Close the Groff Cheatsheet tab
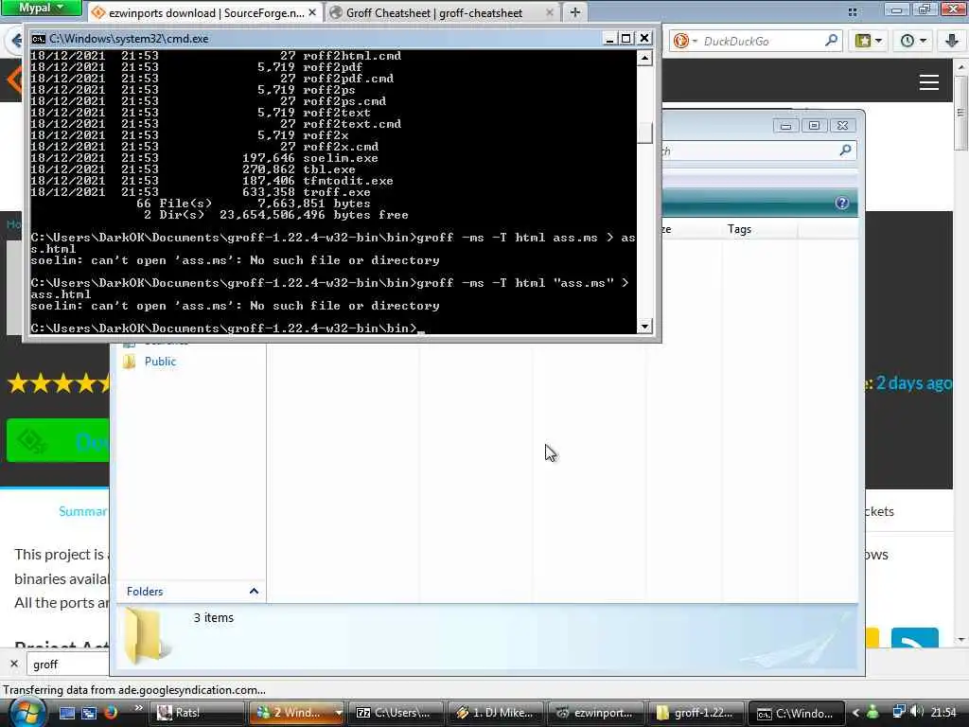The width and height of the screenshot is (969, 727). pyautogui.click(x=550, y=12)
